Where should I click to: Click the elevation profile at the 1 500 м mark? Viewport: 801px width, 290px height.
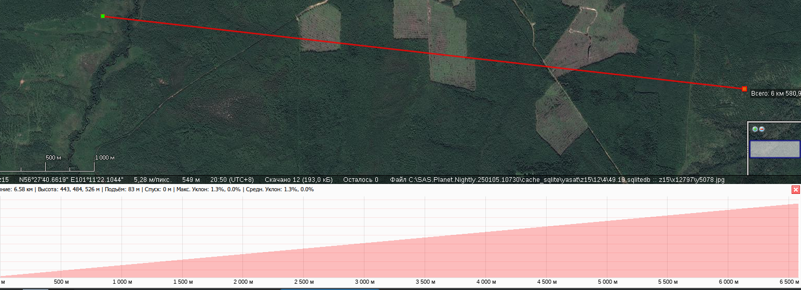(182, 265)
